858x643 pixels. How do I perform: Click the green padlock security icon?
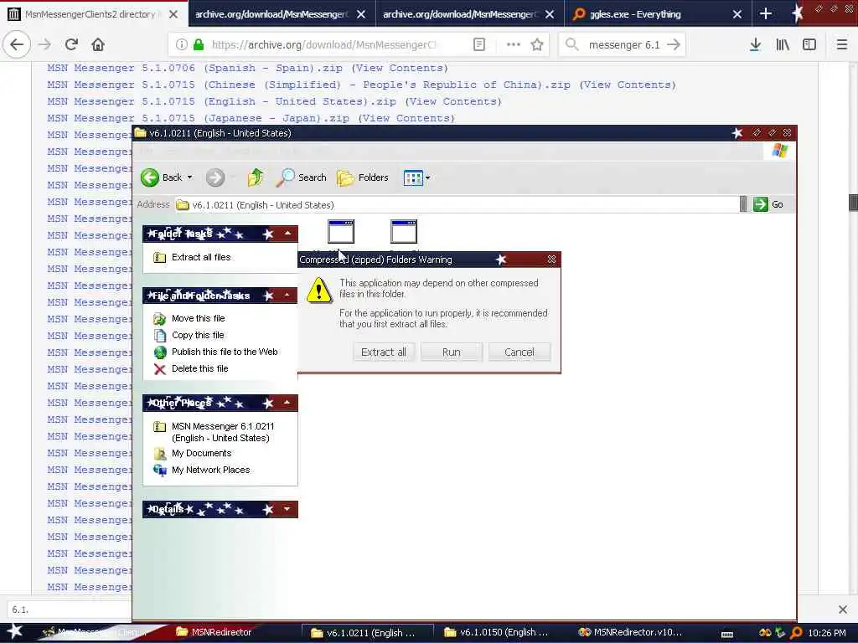[199, 45]
